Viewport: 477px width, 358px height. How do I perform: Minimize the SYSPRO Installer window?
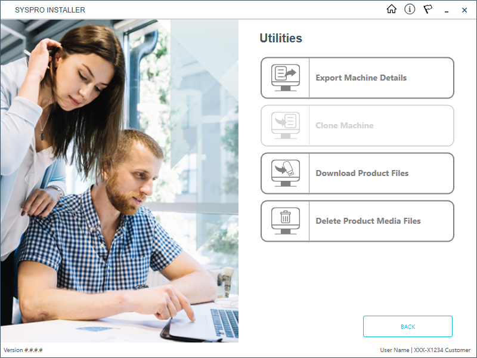[x=447, y=10]
